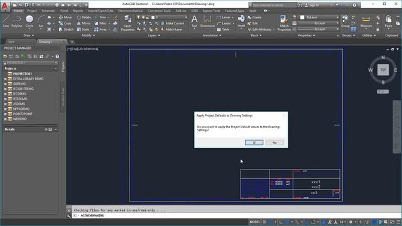Select the Polyline tool
Viewport: 402px width, 226px height.
point(17,21)
